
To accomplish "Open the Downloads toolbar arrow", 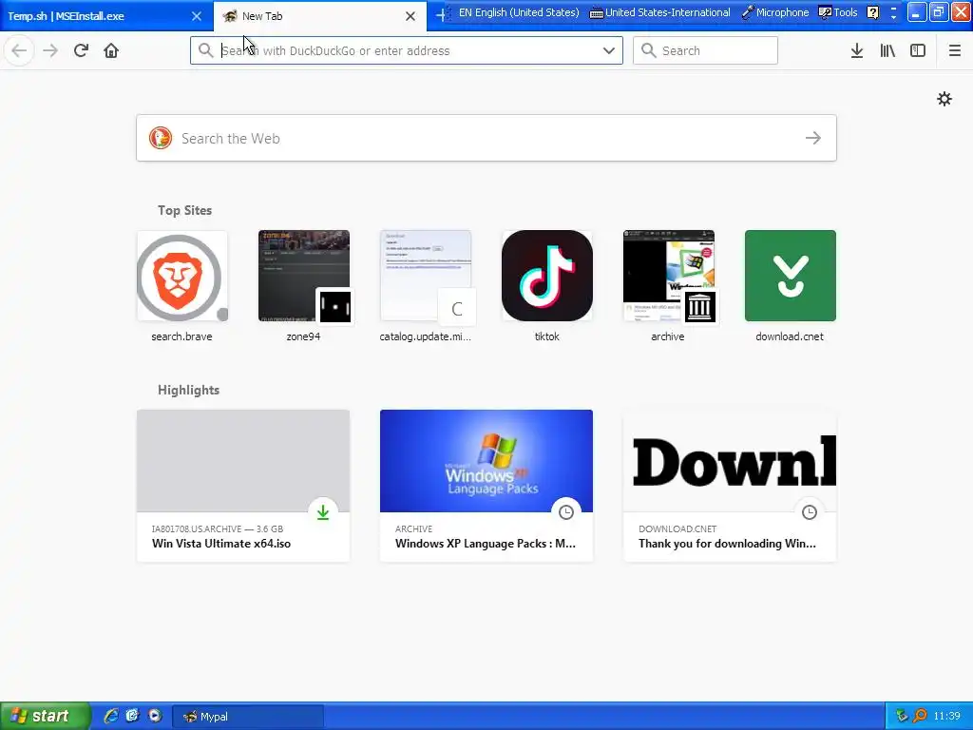I will point(857,50).
